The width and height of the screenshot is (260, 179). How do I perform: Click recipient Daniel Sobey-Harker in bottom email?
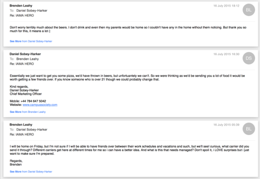click(x=32, y=130)
